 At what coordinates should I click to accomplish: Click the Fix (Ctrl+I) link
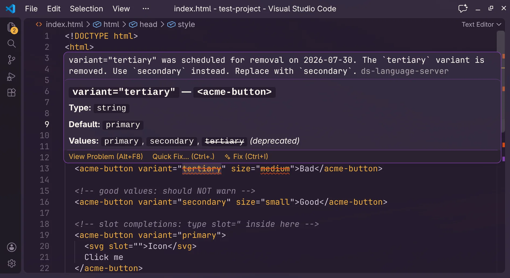(x=251, y=157)
